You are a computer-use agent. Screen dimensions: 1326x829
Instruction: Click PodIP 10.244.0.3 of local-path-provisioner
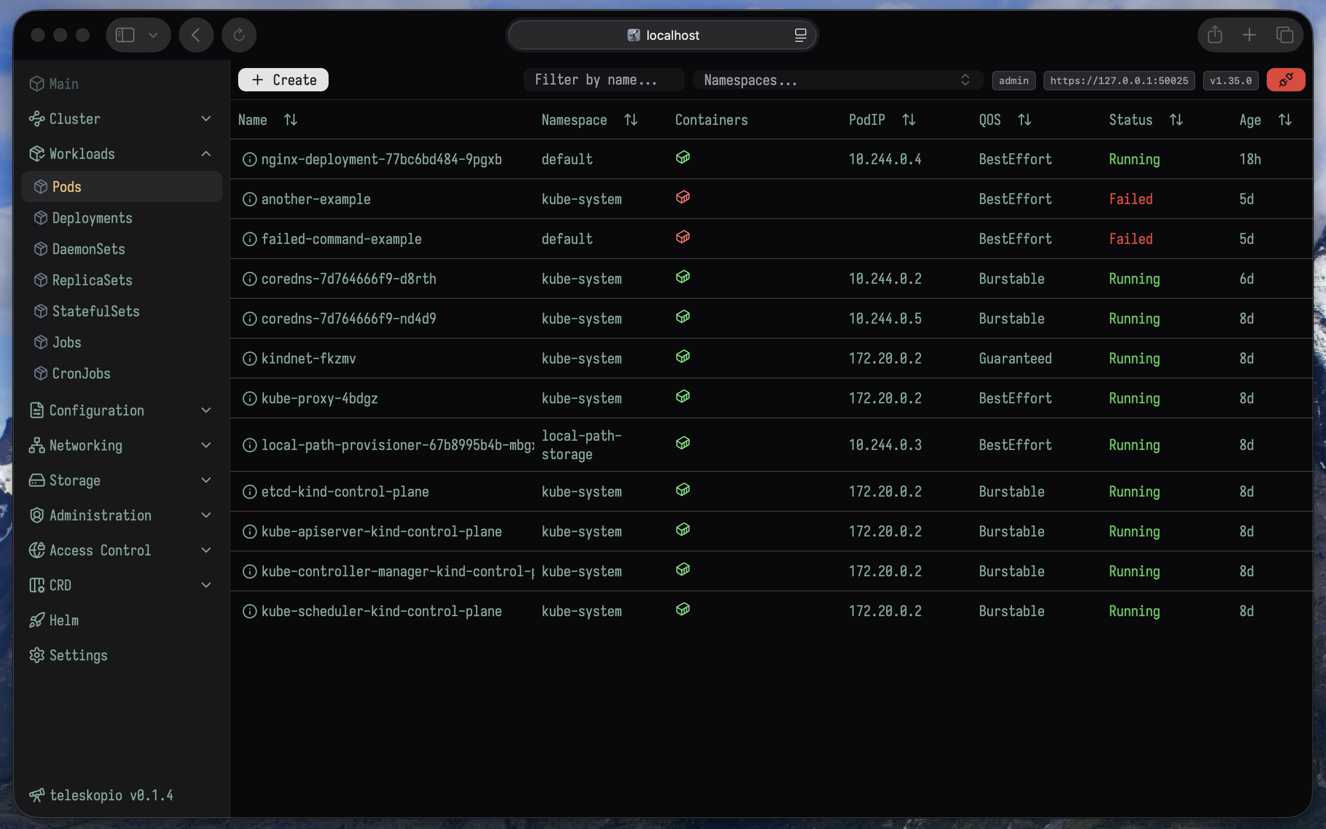coord(885,445)
